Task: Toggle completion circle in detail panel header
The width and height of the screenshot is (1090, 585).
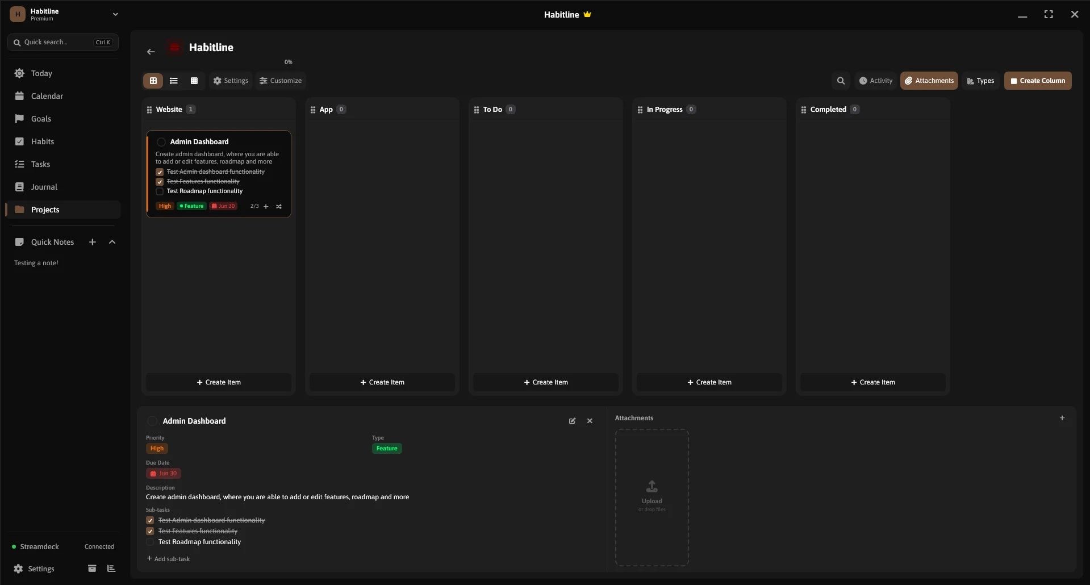Action: click(152, 421)
